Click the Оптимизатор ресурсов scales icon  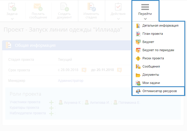click(x=138, y=91)
